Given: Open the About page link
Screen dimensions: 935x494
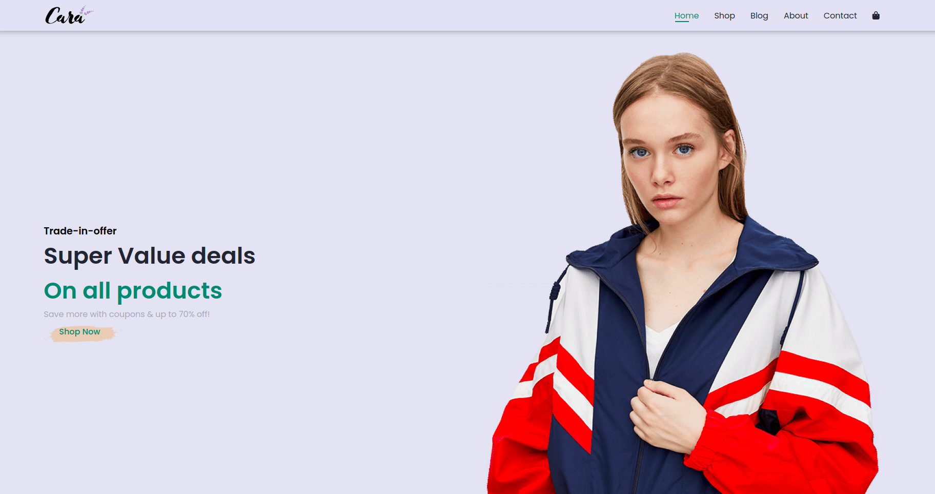Looking at the screenshot, I should [796, 15].
